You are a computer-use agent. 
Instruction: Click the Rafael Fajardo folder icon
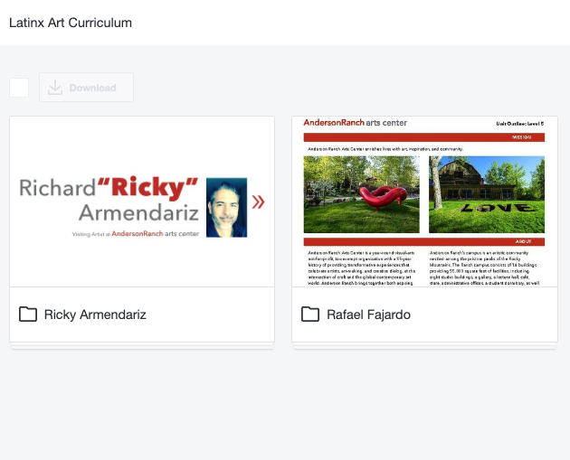tap(310, 314)
